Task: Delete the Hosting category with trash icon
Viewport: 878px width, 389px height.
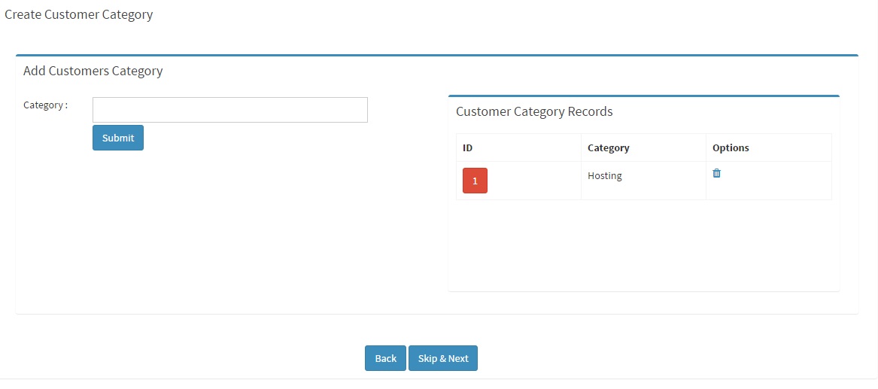Action: click(716, 173)
